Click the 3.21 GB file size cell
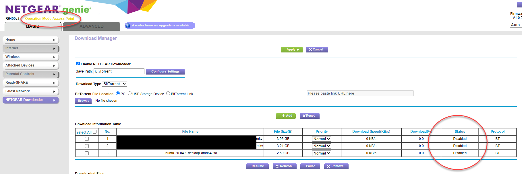This screenshot has height=174, width=522. point(283,146)
